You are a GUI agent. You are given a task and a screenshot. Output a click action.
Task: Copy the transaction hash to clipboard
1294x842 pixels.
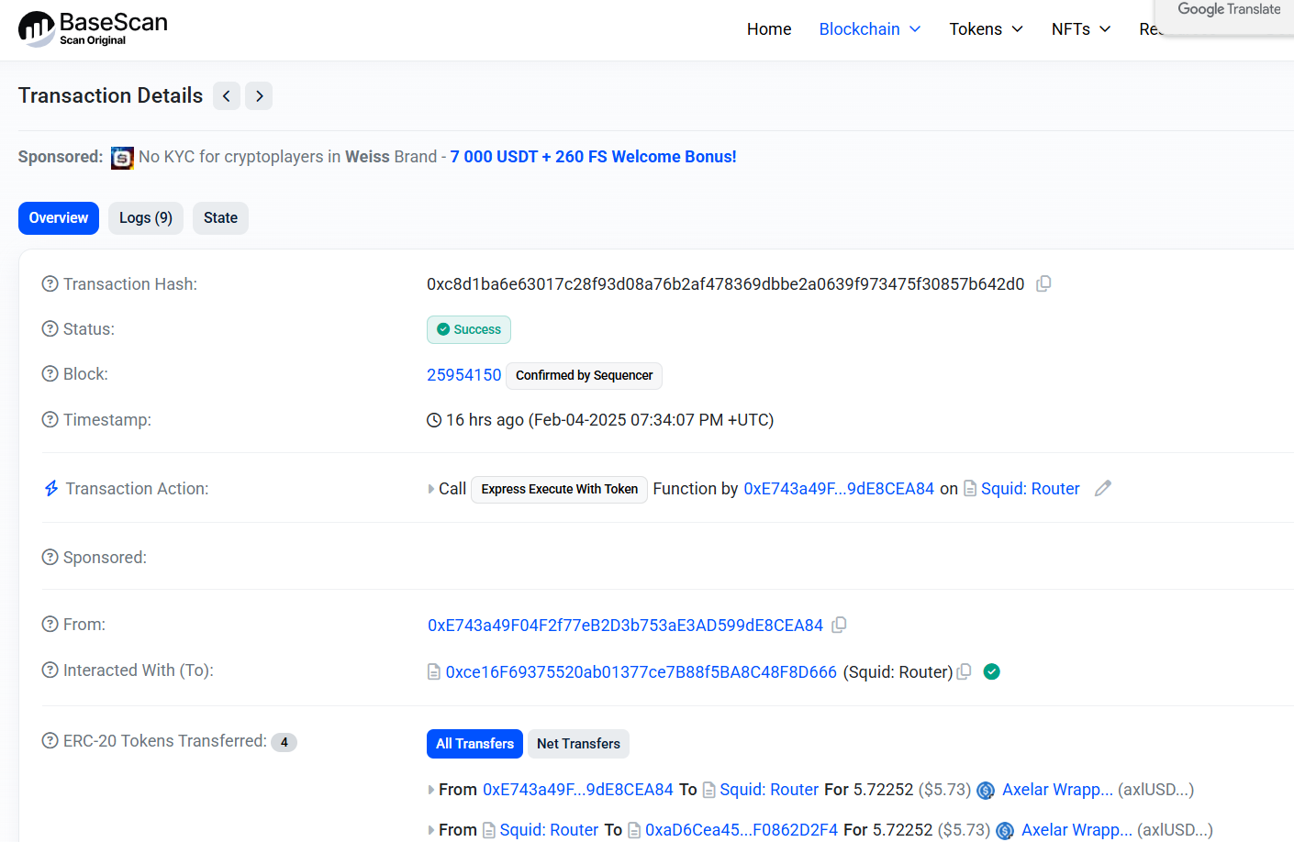1043,284
